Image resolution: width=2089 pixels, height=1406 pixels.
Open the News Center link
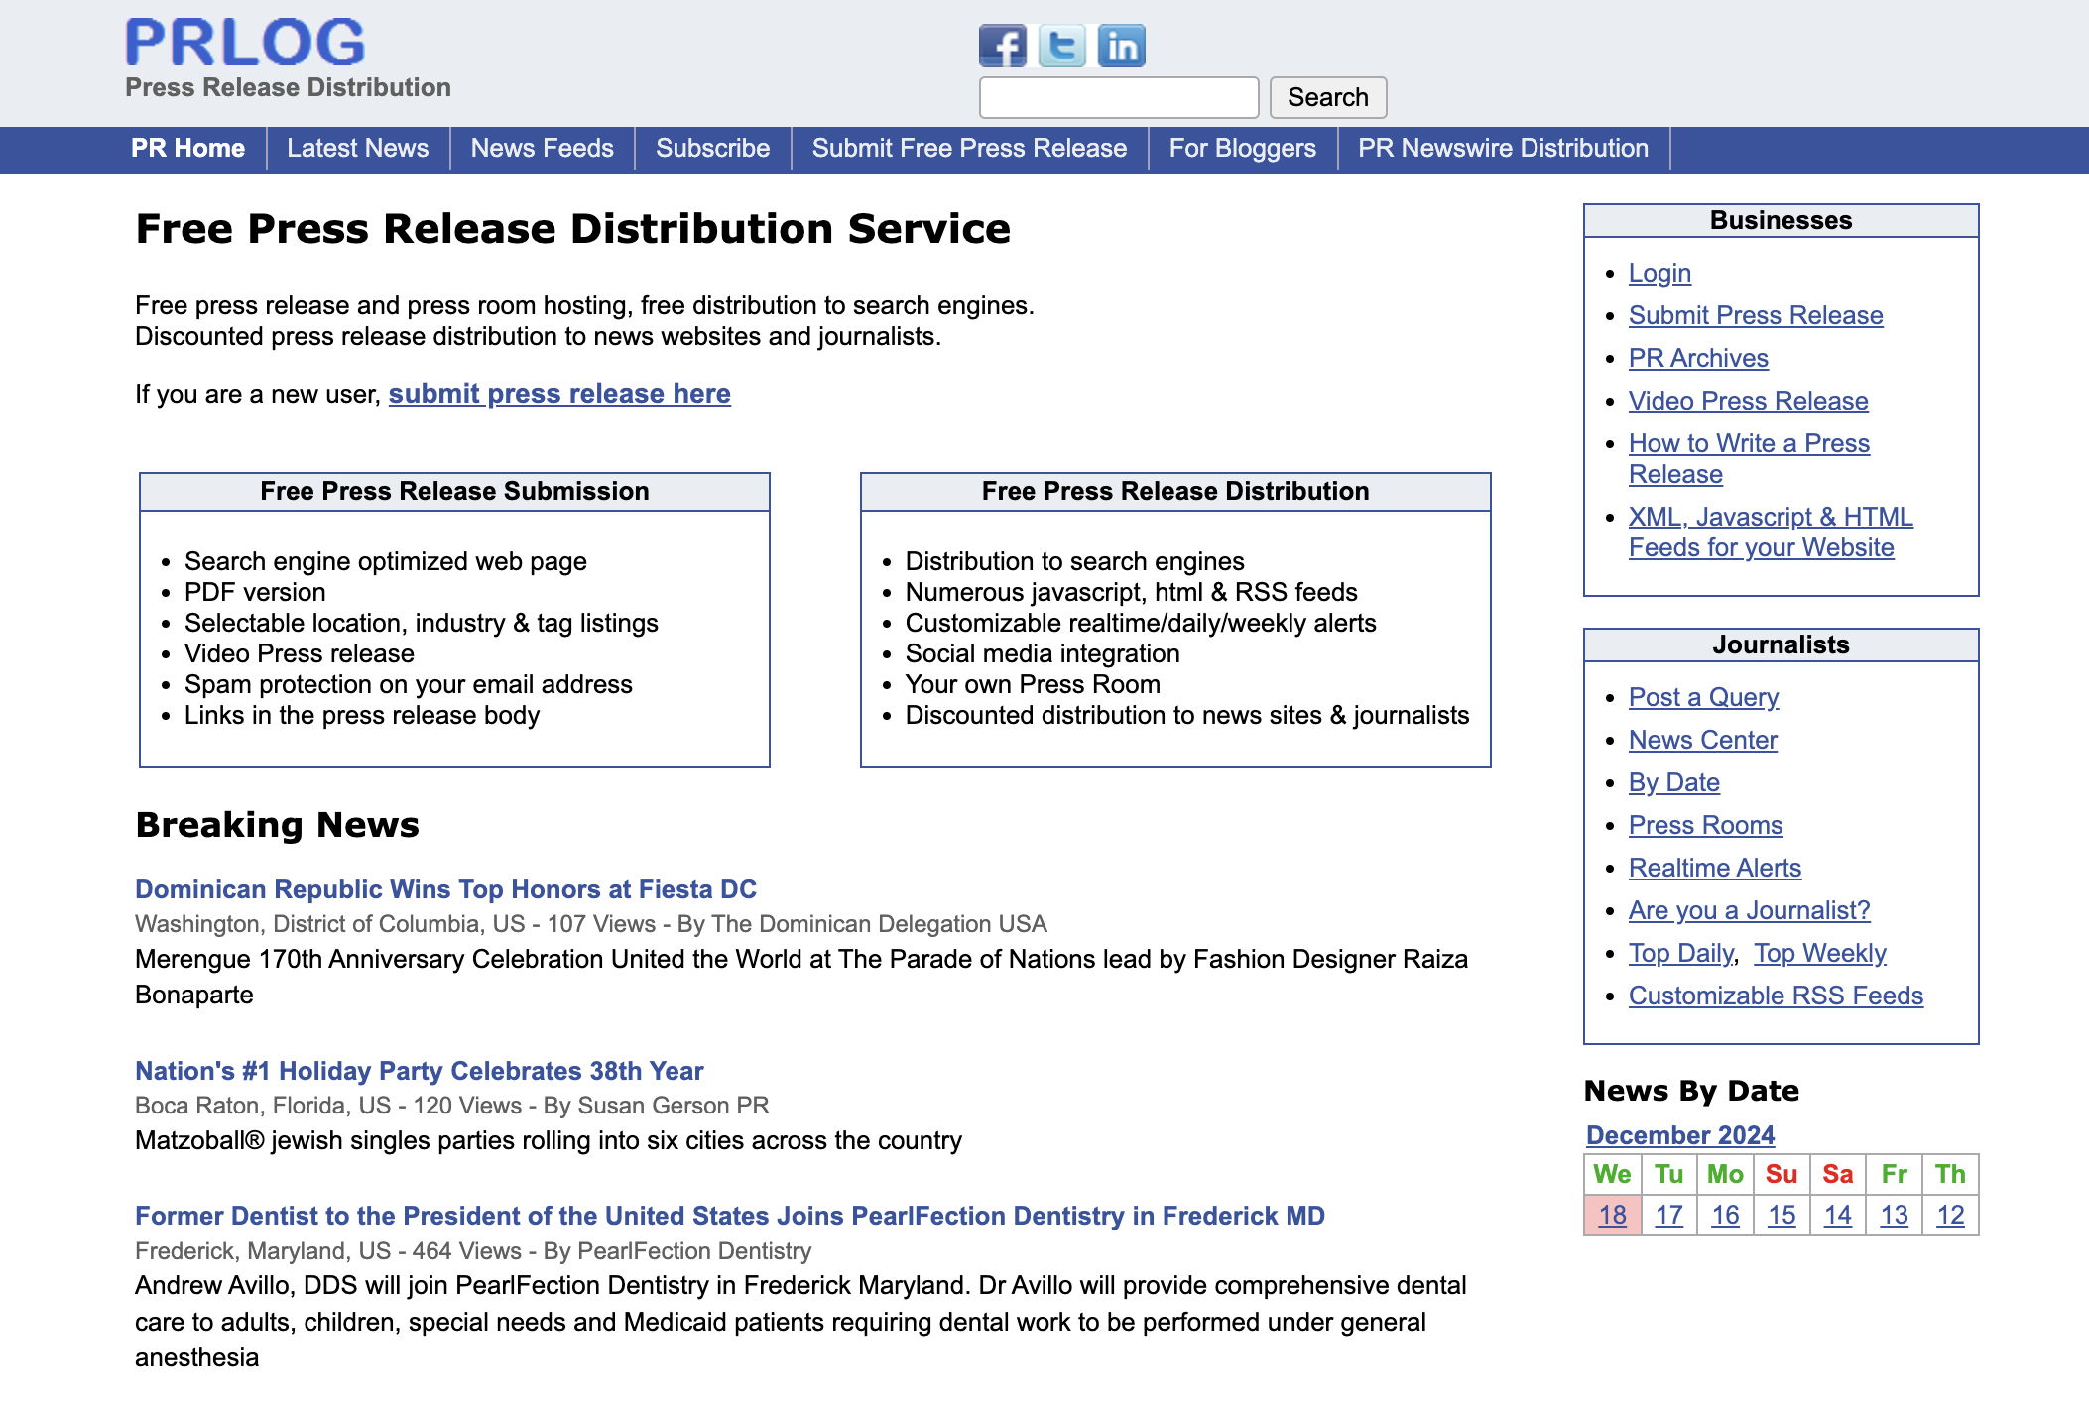coord(1702,740)
